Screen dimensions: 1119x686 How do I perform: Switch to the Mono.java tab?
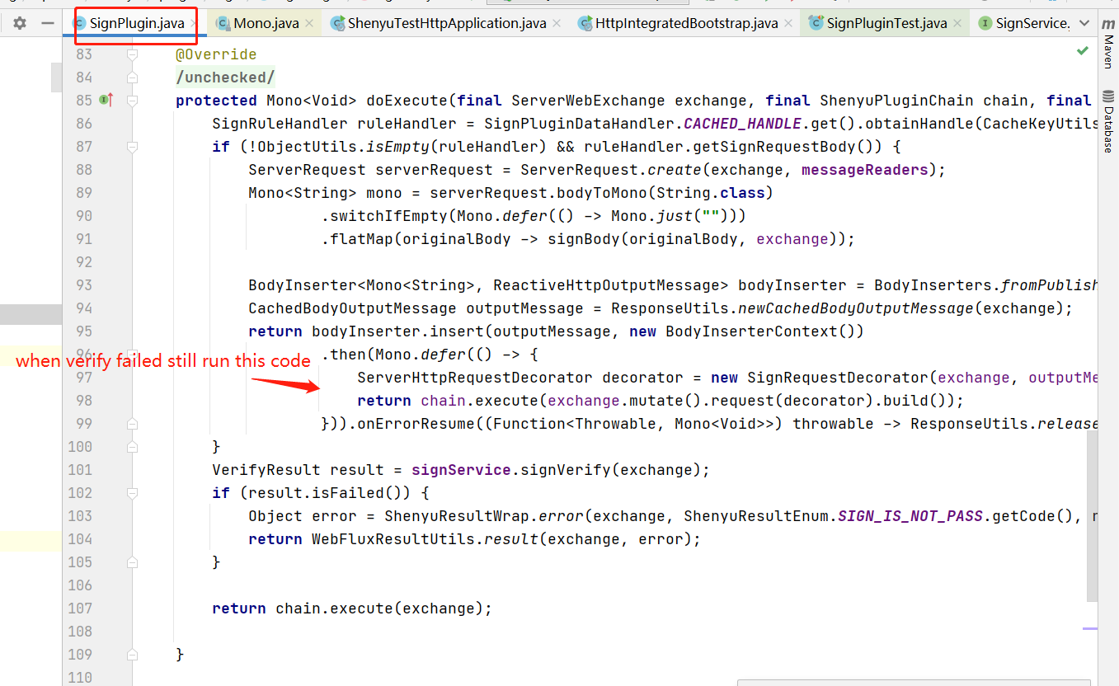point(266,23)
